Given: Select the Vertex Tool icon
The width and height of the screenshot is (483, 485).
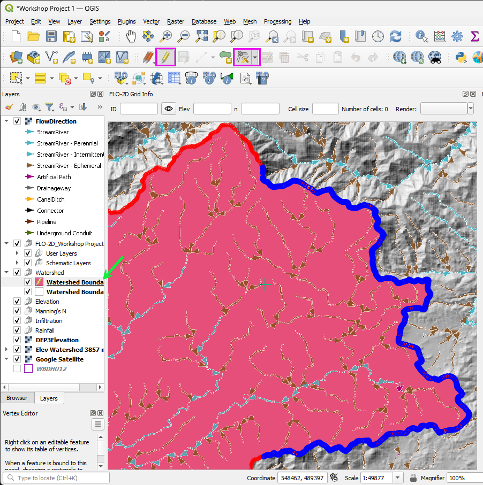Looking at the screenshot, I should point(243,57).
